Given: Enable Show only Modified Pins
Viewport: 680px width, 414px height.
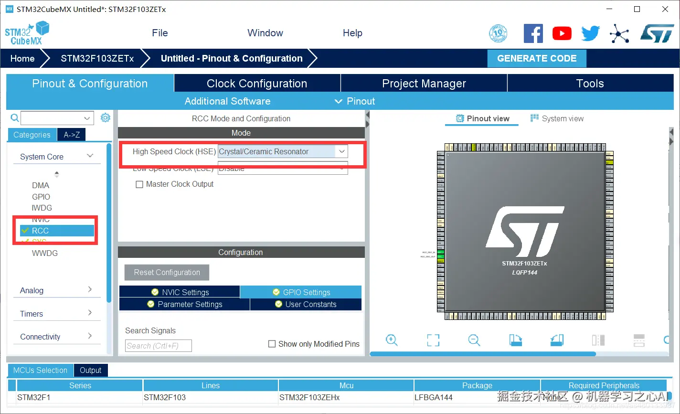Looking at the screenshot, I should (272, 344).
